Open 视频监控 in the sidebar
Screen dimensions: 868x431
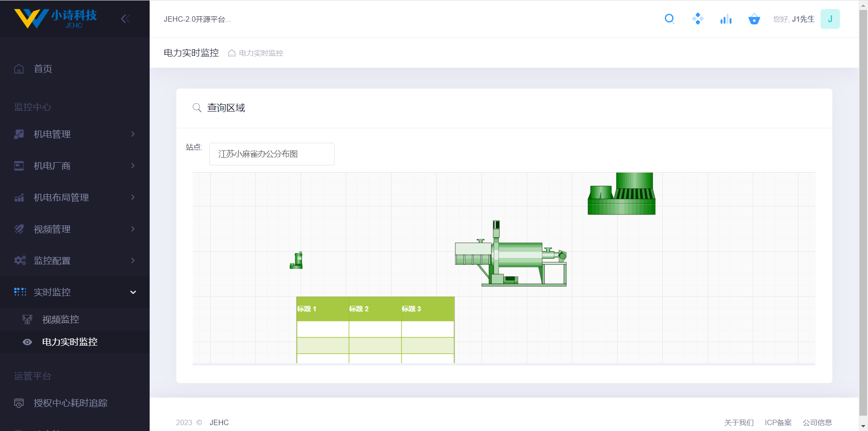(x=61, y=319)
